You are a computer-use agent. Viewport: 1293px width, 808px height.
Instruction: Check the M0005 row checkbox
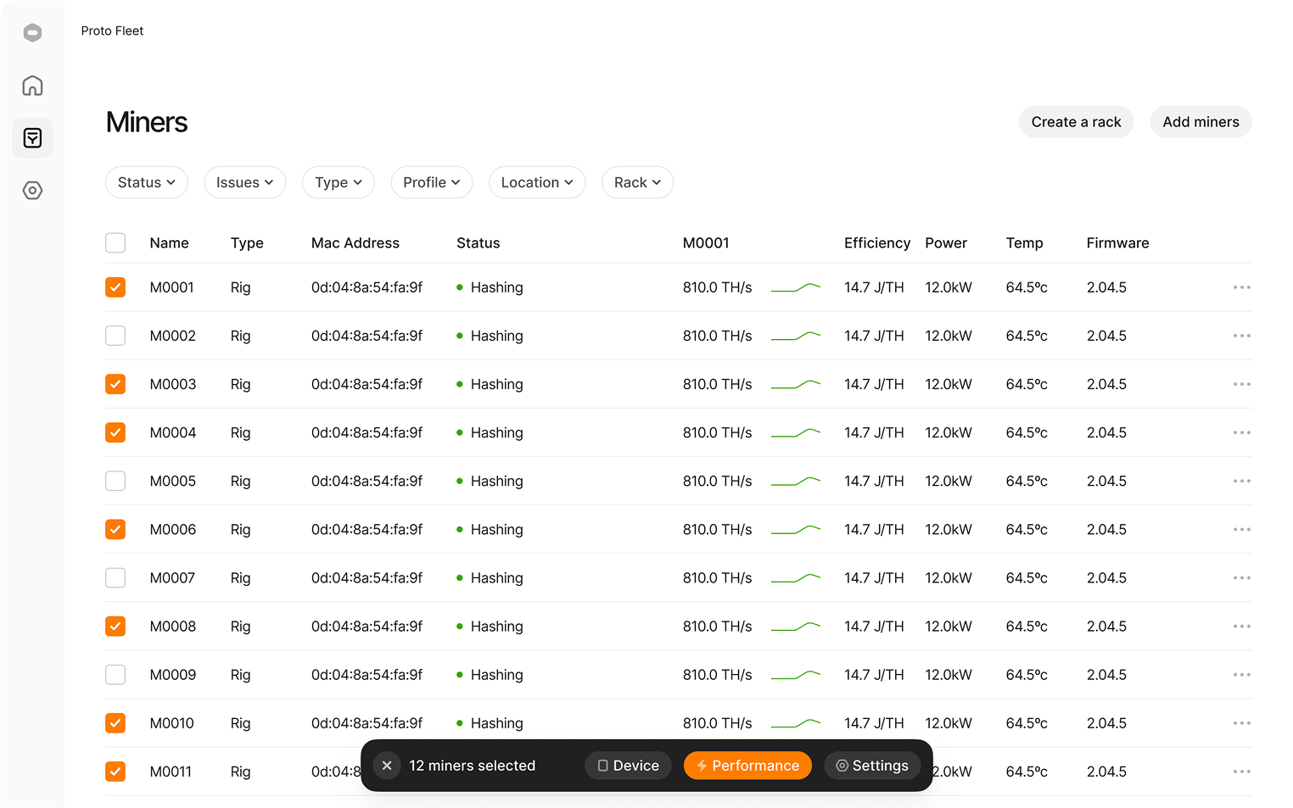tap(115, 481)
